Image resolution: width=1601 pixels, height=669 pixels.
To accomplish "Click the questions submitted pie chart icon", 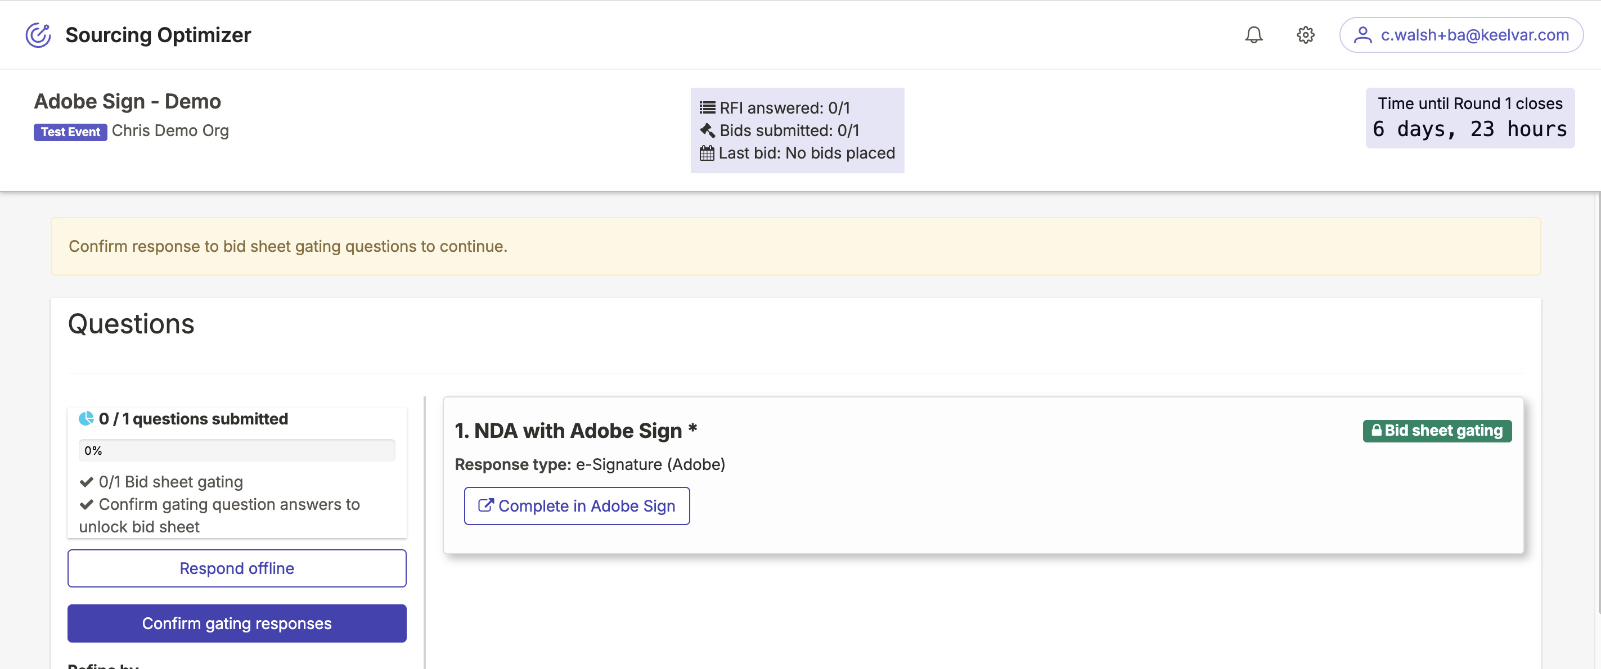I will 87,419.
